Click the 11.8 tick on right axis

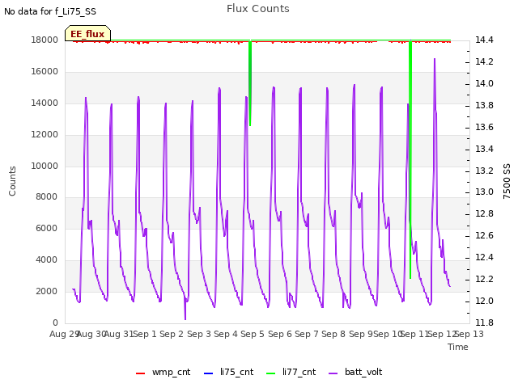[484, 323]
